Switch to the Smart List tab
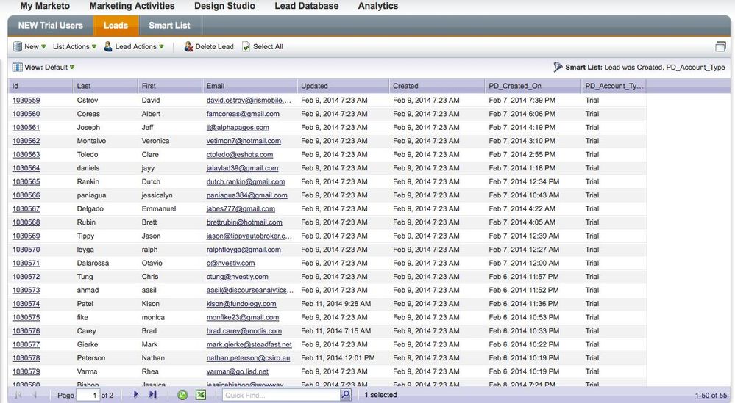 click(x=169, y=26)
